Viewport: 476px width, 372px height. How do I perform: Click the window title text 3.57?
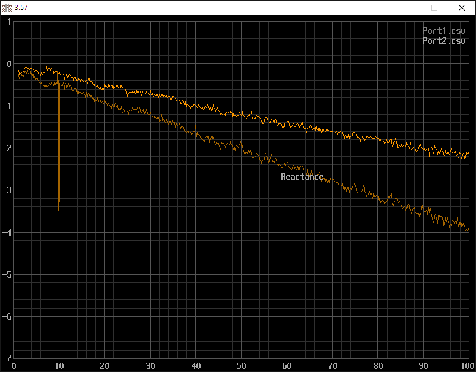click(x=21, y=8)
